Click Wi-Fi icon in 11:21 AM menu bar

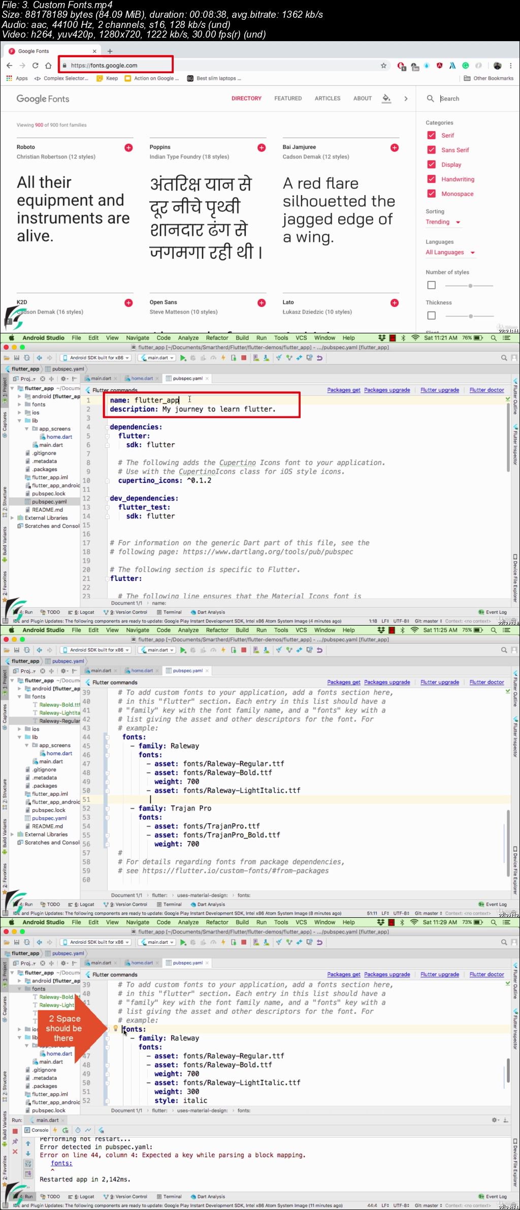415,338
